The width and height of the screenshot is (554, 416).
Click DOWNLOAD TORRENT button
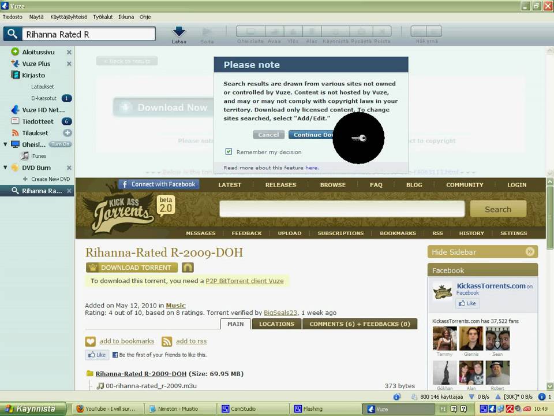pyautogui.click(x=132, y=268)
